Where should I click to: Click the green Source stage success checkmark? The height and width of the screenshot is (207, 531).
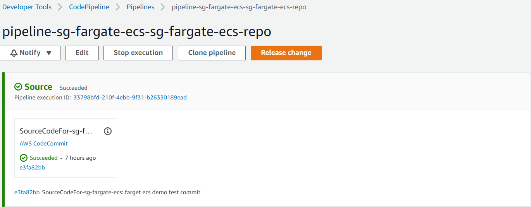coord(18,87)
